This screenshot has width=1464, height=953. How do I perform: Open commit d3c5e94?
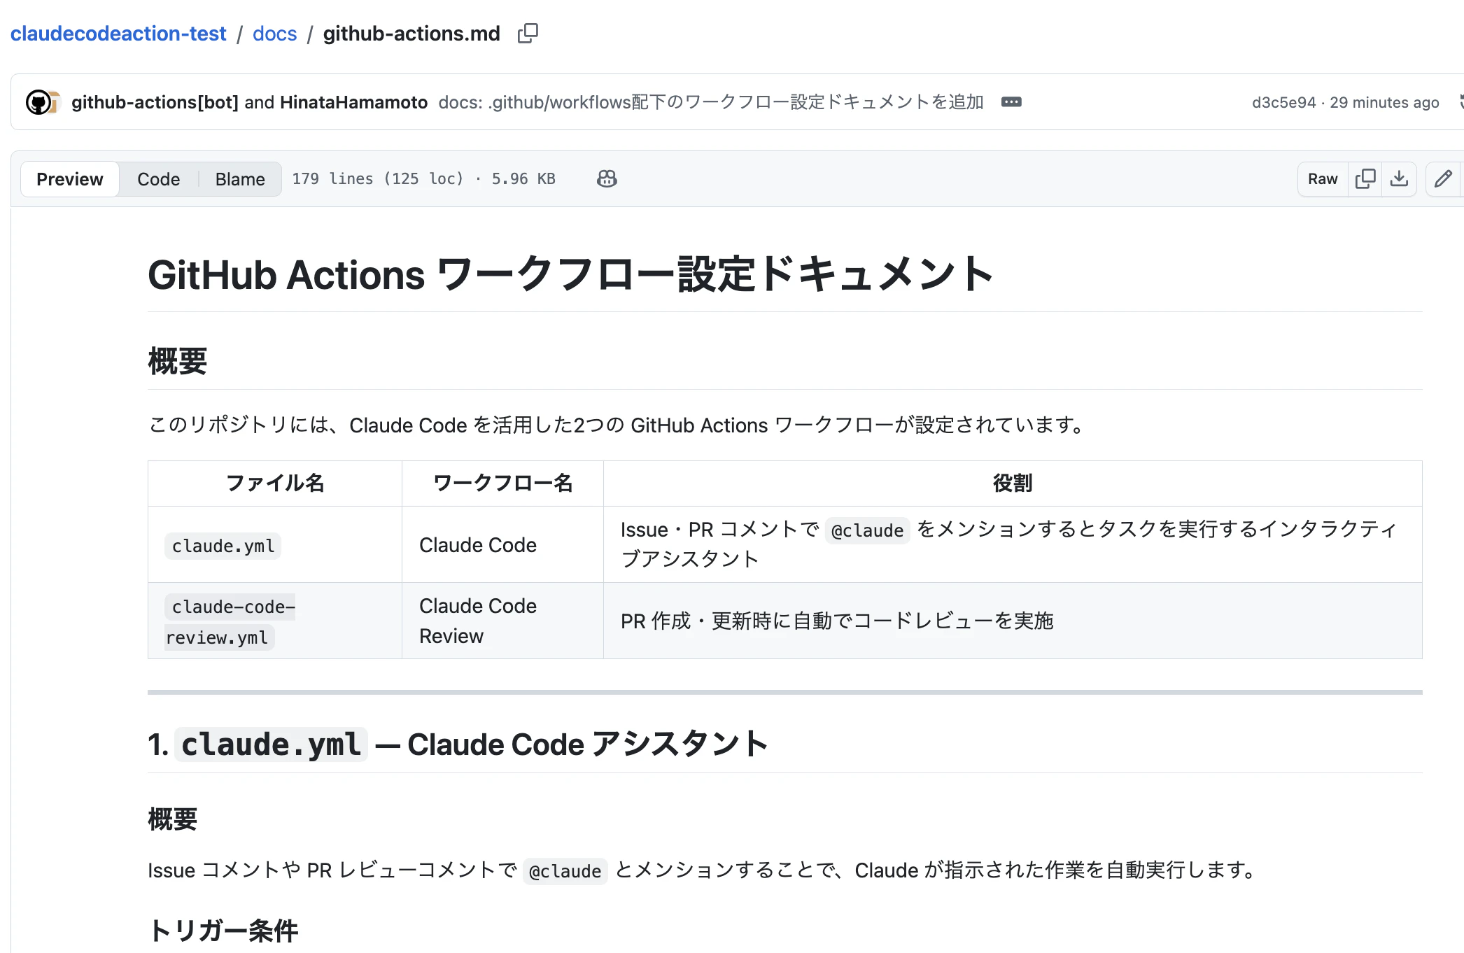[1283, 102]
